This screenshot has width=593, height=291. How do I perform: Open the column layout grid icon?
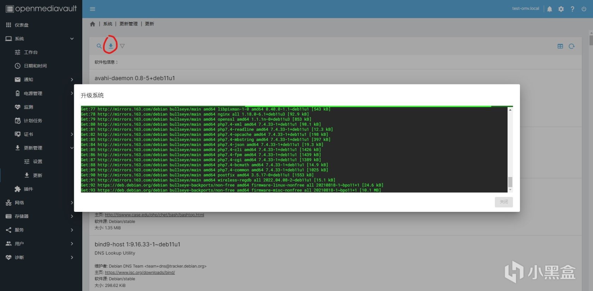point(560,46)
